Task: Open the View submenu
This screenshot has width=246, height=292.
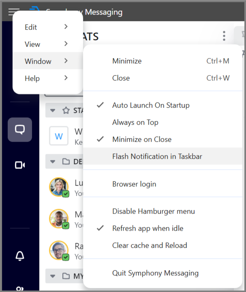Action: point(48,44)
